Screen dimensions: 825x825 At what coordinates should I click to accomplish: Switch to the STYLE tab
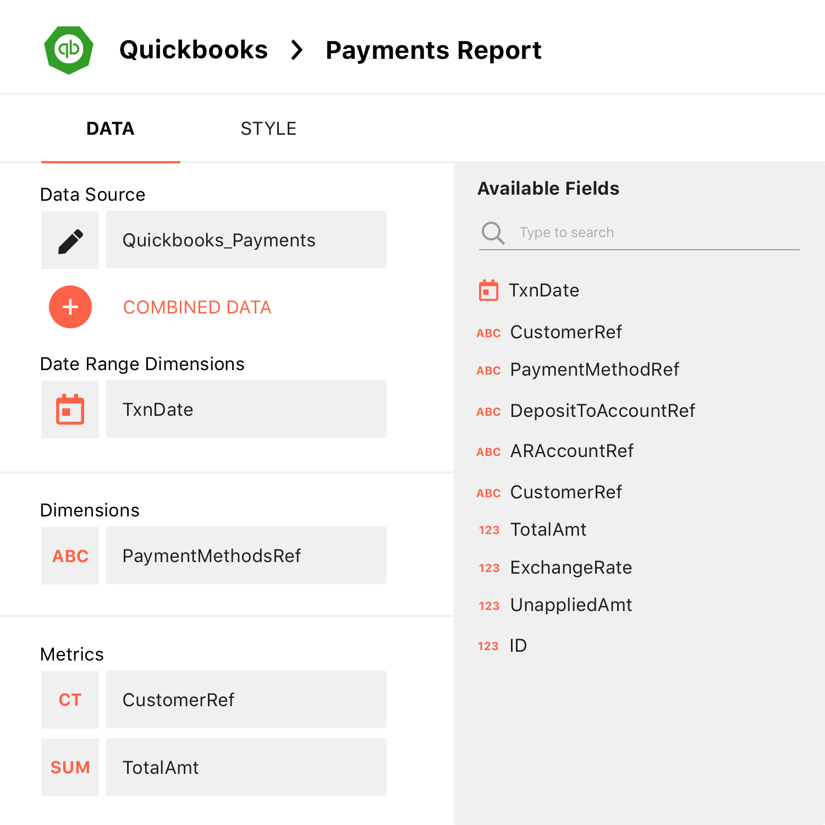[268, 129]
